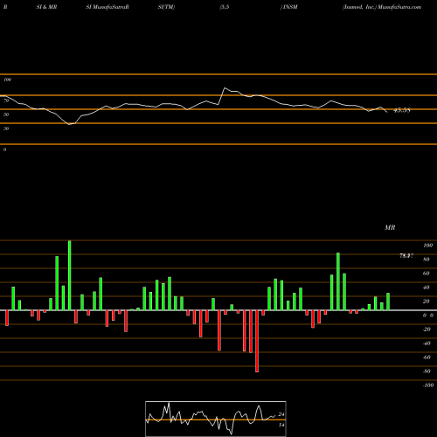Click the longest red MR bar
The width and height of the screenshot is (437, 437).
pos(257,341)
